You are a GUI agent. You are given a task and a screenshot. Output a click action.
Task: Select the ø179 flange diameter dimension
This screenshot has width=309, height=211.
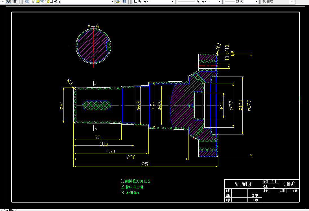click(249, 105)
